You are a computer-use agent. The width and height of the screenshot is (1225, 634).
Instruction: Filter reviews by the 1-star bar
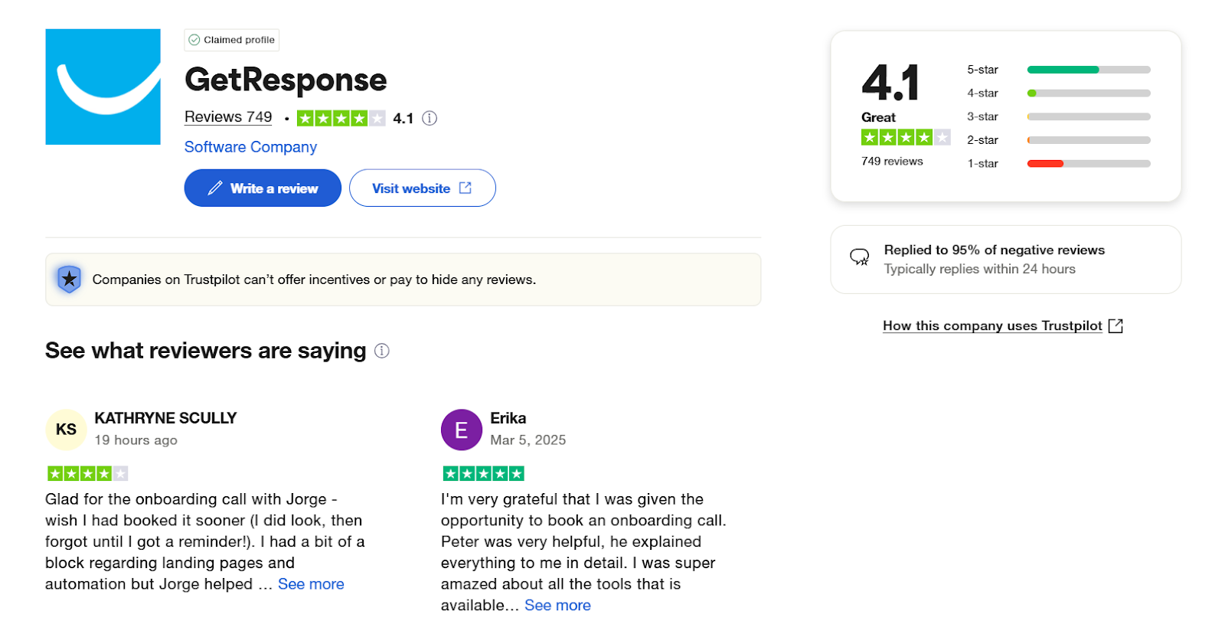coord(1088,164)
